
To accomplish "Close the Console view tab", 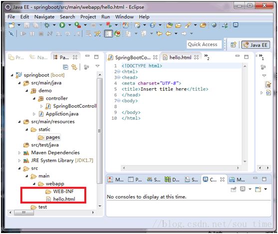I will [222, 180].
